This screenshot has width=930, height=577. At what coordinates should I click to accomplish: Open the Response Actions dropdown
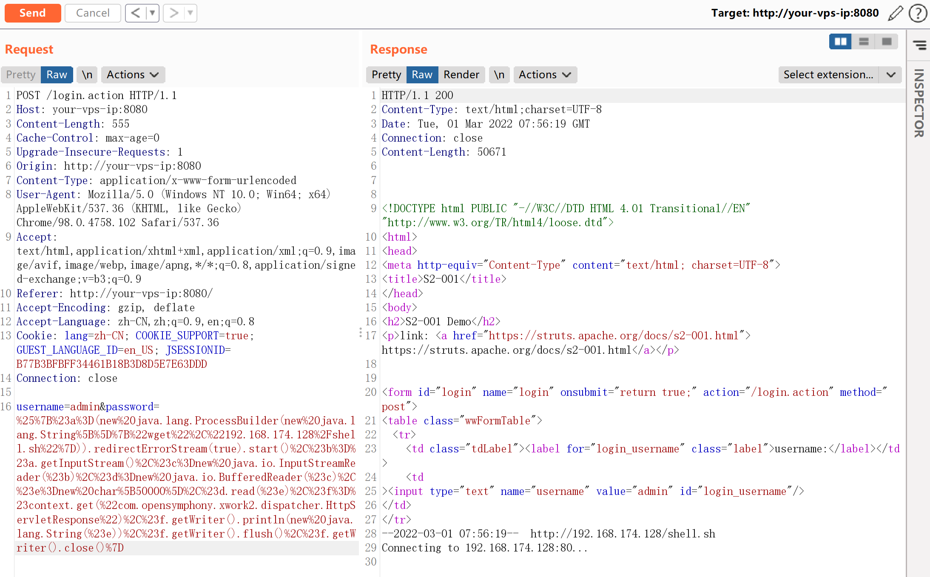pyautogui.click(x=545, y=74)
